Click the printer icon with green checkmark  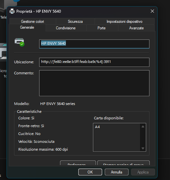tap(20, 42)
